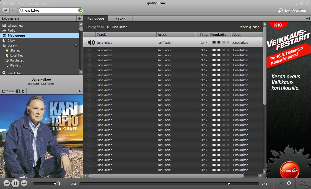
Task: Open Radio in the sidebar
Action: [x=11, y=30]
